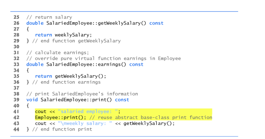Click 'return getWeeklySalary();' on line 35
265x139 pixels.
tap(71, 76)
